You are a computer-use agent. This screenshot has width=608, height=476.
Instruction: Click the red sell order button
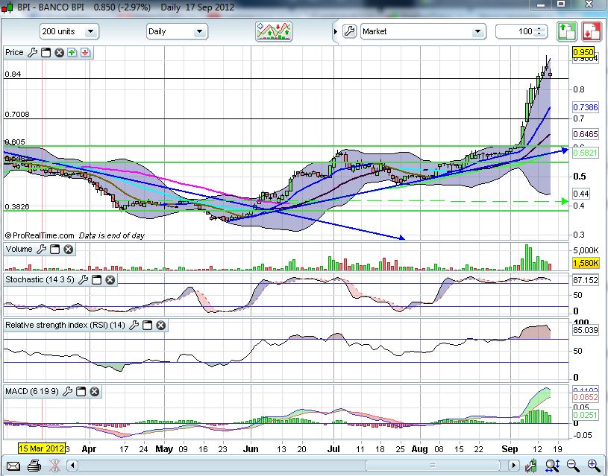click(591, 31)
